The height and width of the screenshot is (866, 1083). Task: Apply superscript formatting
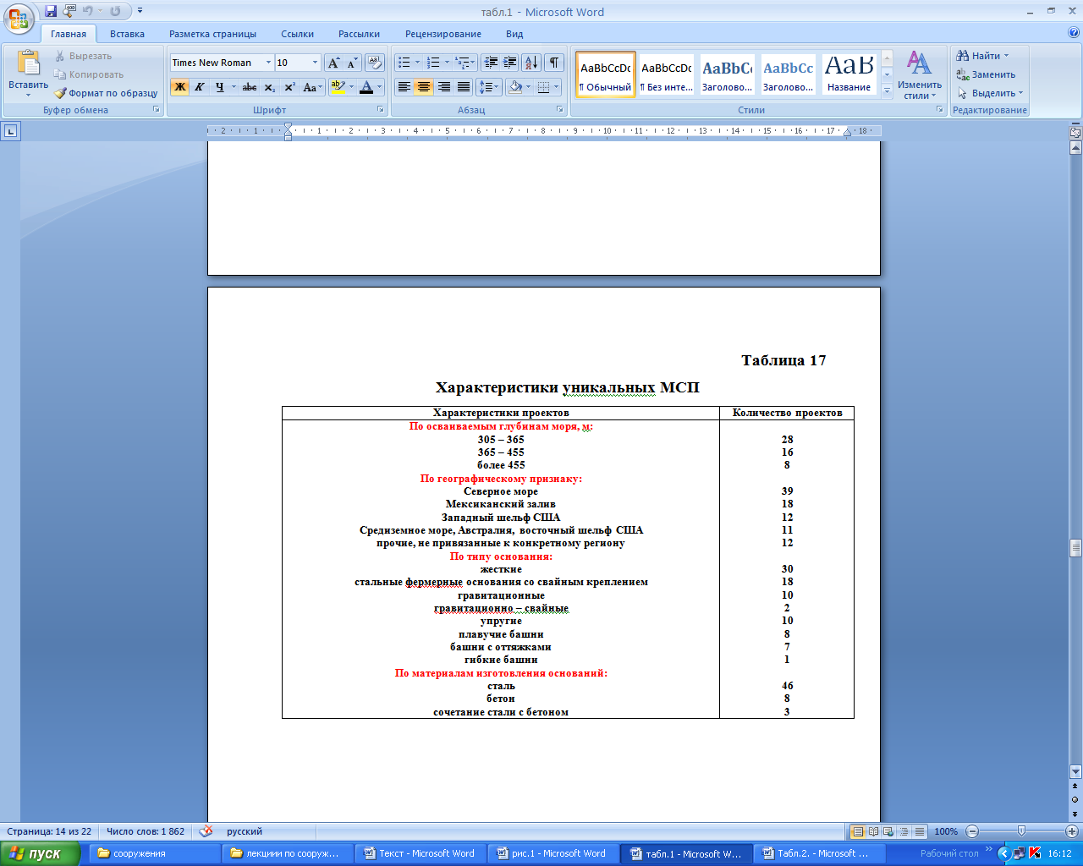click(289, 87)
